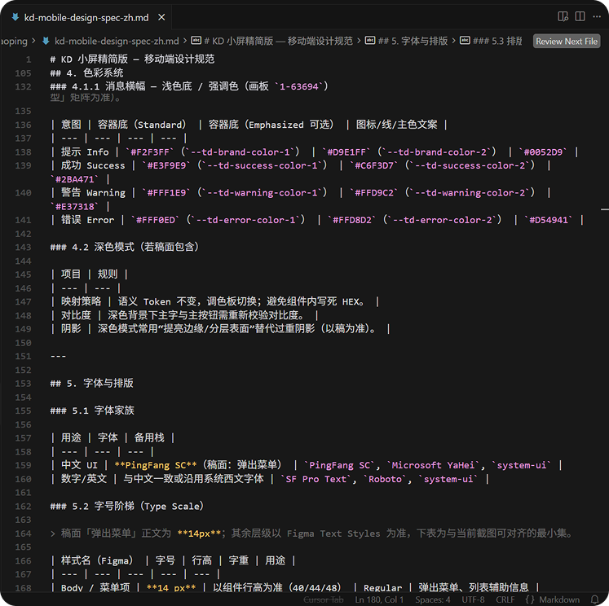The width and height of the screenshot is (609, 606).
Task: Click the '样式名 (Figma)' table header on line 166
Action: (97, 560)
